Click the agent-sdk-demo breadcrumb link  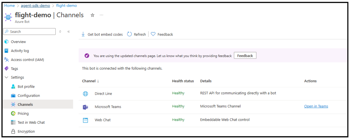35,6
